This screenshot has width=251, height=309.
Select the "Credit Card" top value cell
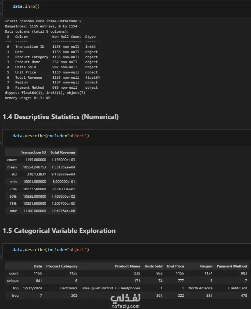238,288
